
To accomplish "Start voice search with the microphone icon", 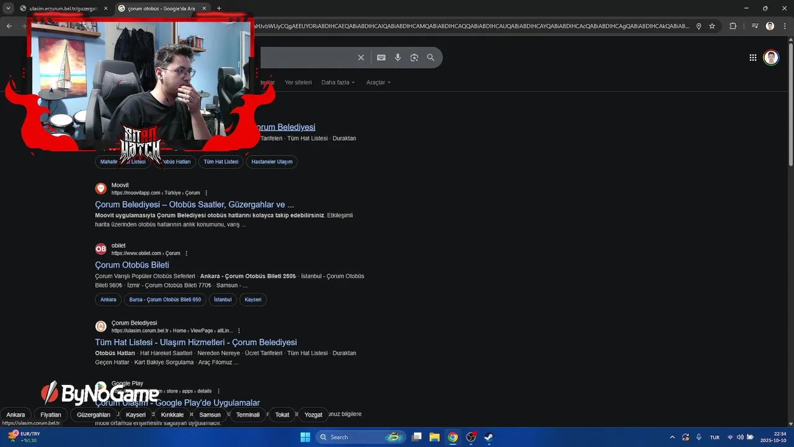I will click(398, 58).
